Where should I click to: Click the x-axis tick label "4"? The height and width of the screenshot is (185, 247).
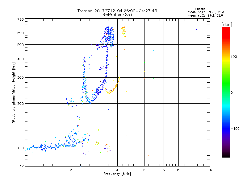[117, 170]
